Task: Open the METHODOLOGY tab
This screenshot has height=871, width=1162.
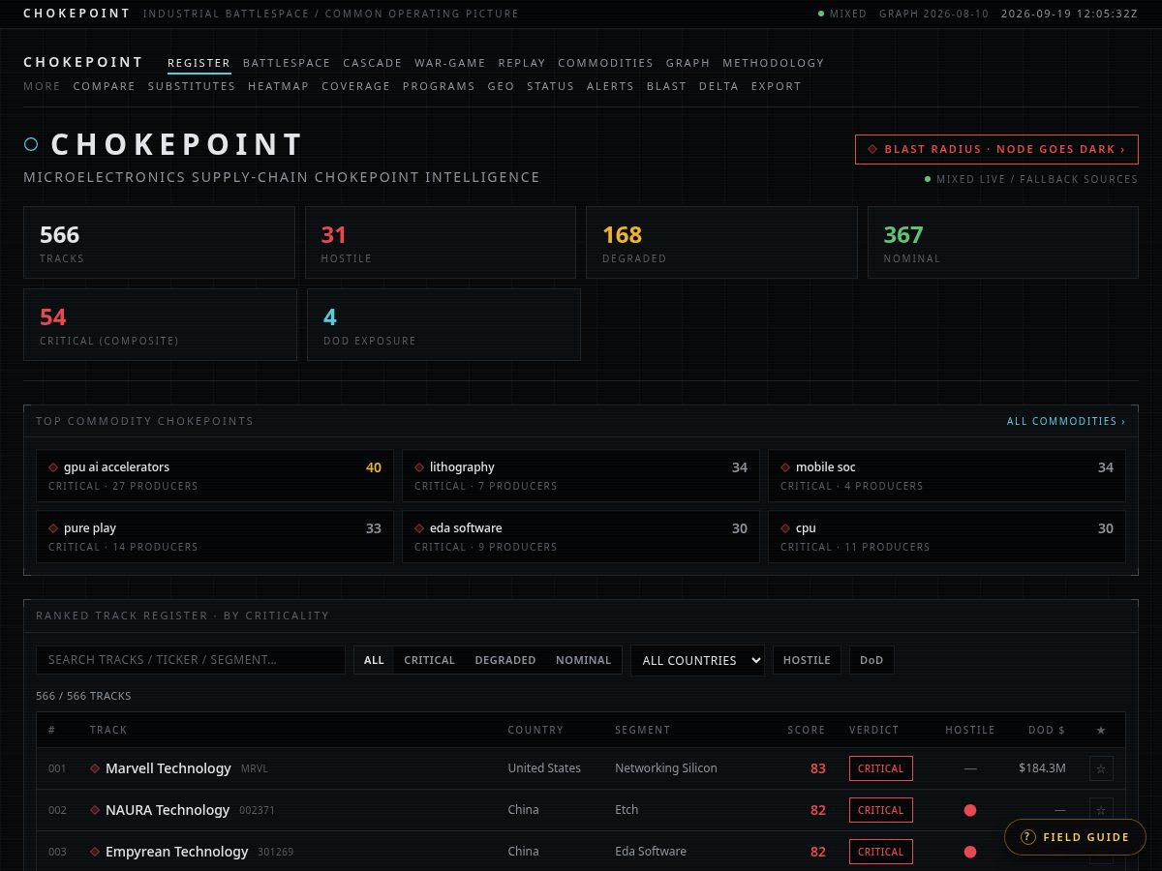Action: pos(773,63)
